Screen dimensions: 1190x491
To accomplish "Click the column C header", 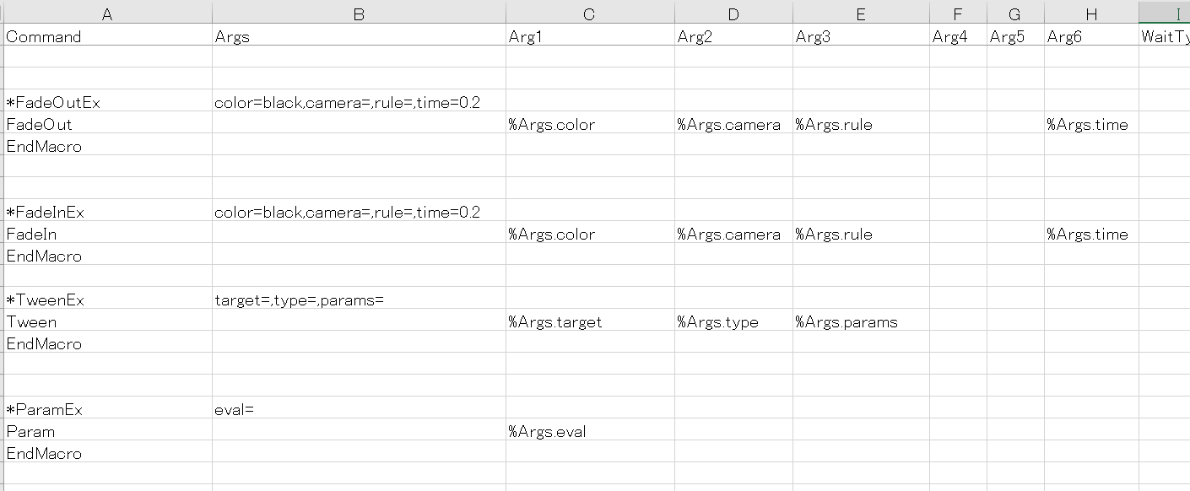I will pyautogui.click(x=589, y=13).
